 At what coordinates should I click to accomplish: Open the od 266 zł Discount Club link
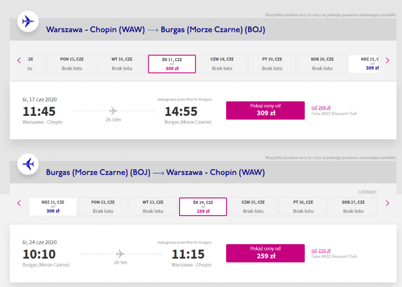pyautogui.click(x=321, y=107)
